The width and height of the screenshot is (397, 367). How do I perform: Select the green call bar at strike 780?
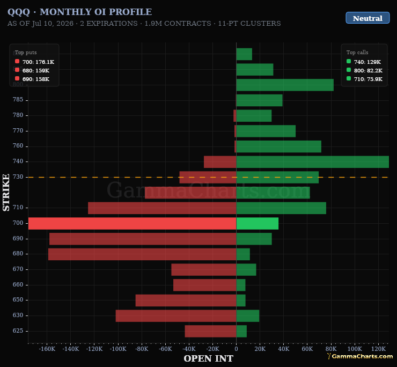click(254, 116)
